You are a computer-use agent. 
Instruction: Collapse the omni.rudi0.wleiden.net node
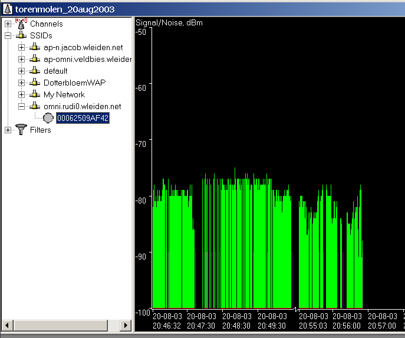[x=22, y=106]
